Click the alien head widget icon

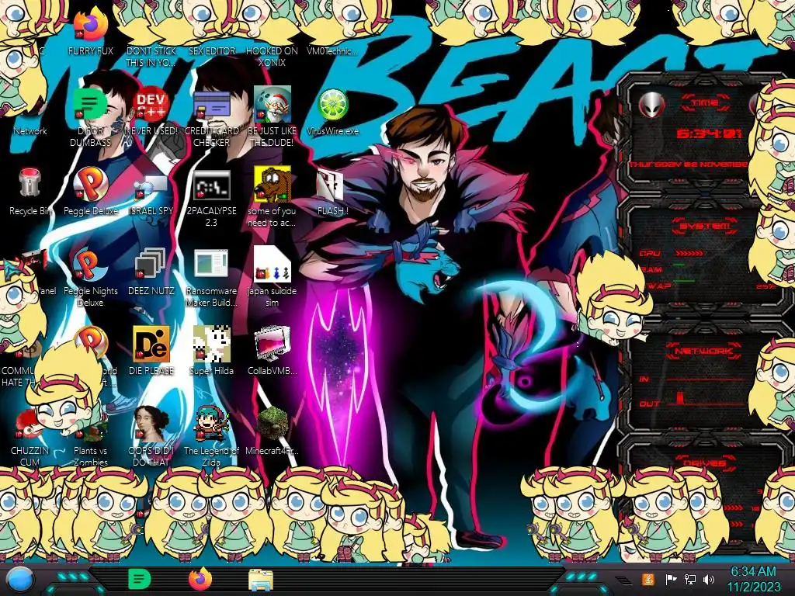click(652, 105)
